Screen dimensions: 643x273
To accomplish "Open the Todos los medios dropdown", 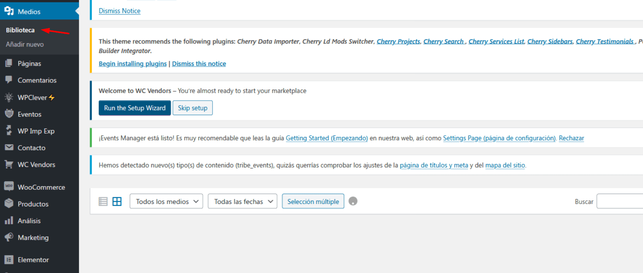I will [166, 201].
